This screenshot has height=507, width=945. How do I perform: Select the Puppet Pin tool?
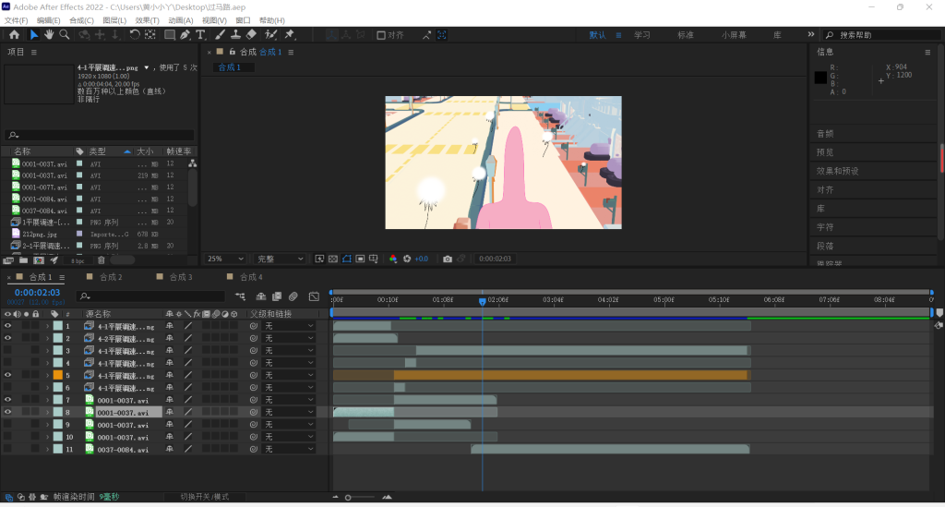click(x=289, y=35)
